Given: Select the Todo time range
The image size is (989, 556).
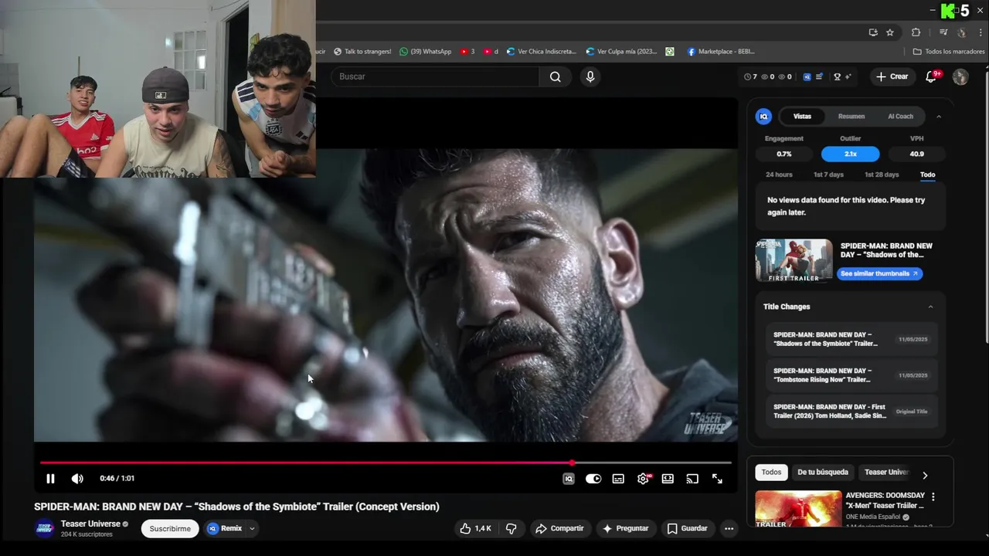Looking at the screenshot, I should pos(927,175).
